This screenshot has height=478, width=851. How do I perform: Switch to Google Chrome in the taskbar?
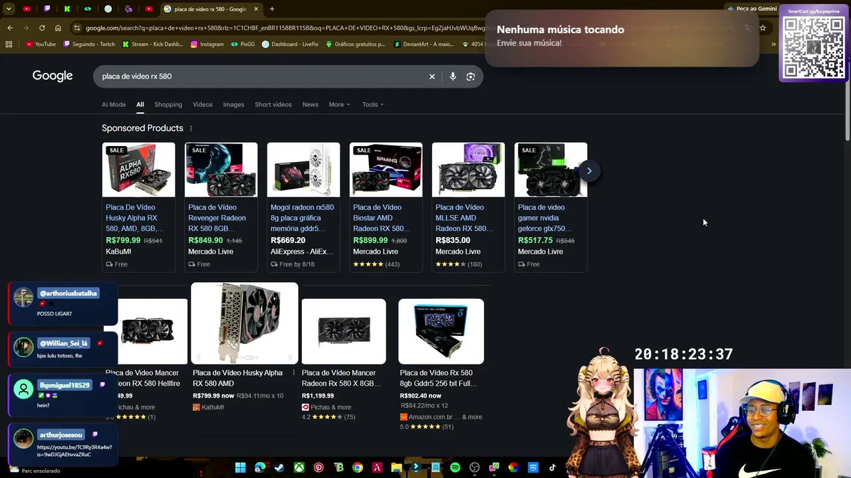pyautogui.click(x=358, y=467)
